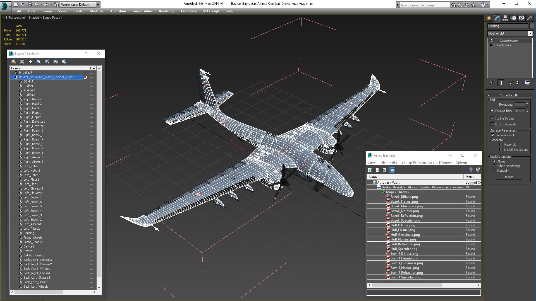The image size is (536, 301).
Task: Select the When Rendering radio button
Action: 494,166
